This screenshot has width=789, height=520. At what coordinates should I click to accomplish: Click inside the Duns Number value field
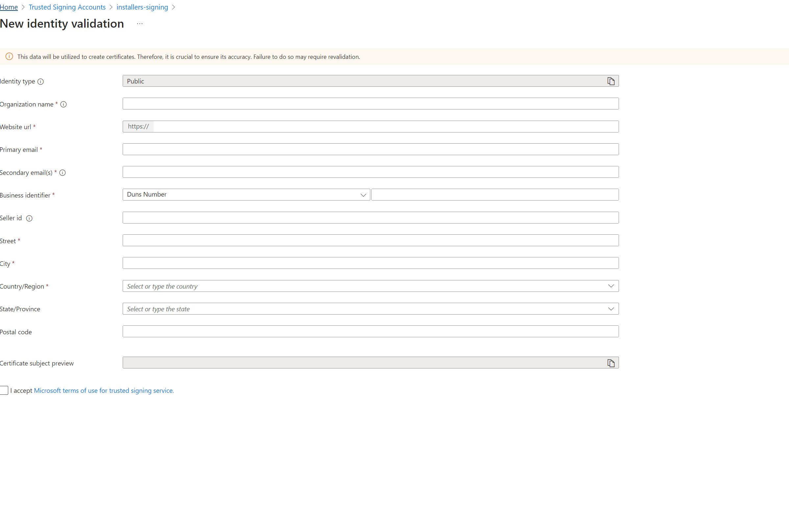494,195
